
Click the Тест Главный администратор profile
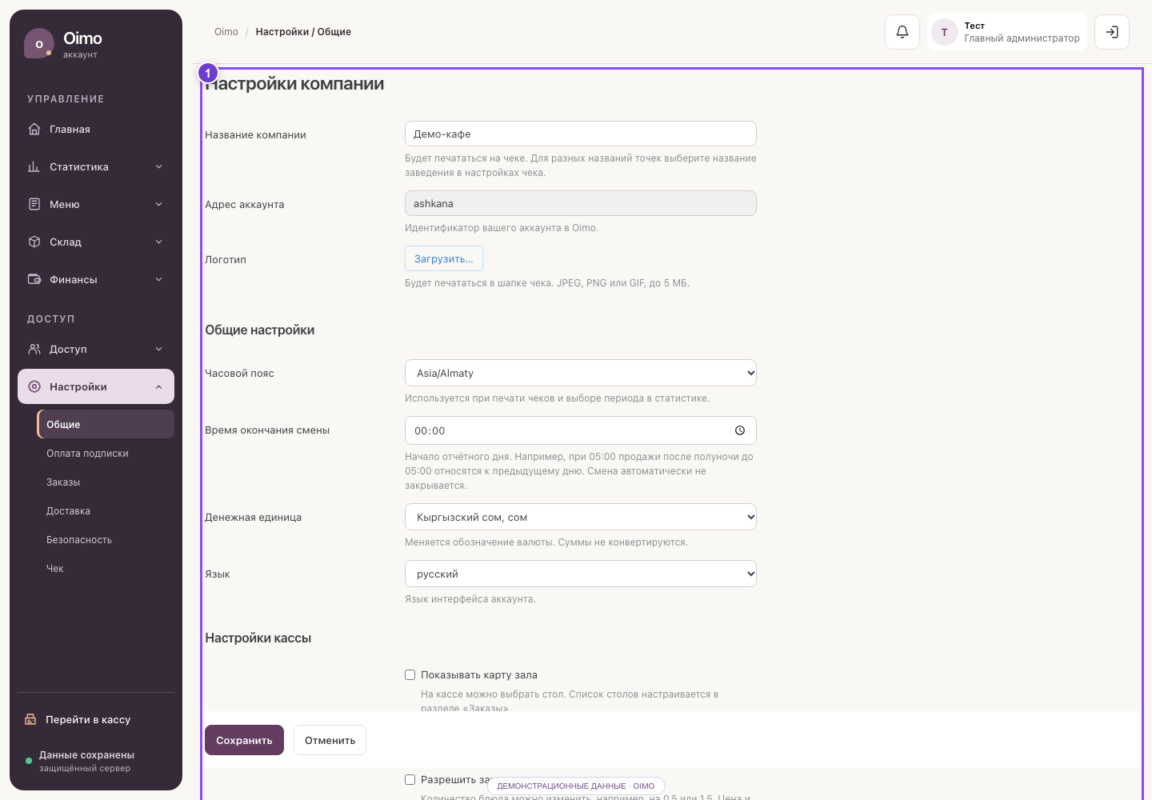(x=1006, y=32)
